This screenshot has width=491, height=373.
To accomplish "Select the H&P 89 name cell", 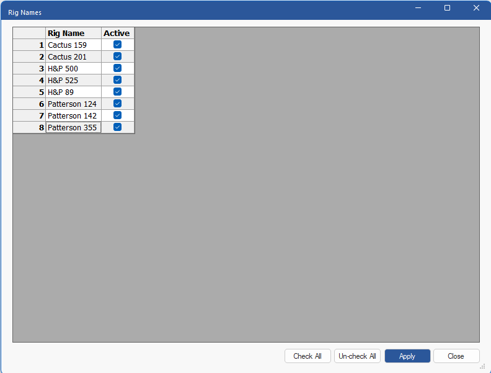I will (x=73, y=92).
